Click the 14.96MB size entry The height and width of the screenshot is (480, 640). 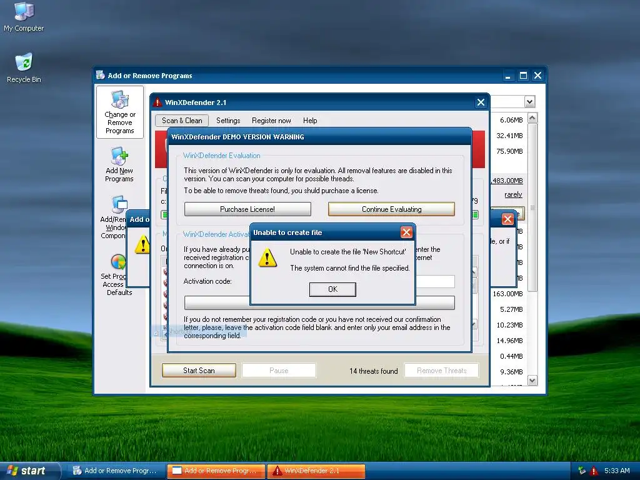[x=509, y=341]
